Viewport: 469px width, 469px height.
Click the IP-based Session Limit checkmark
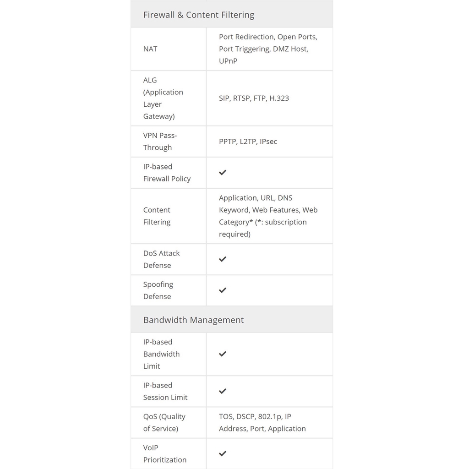(223, 391)
